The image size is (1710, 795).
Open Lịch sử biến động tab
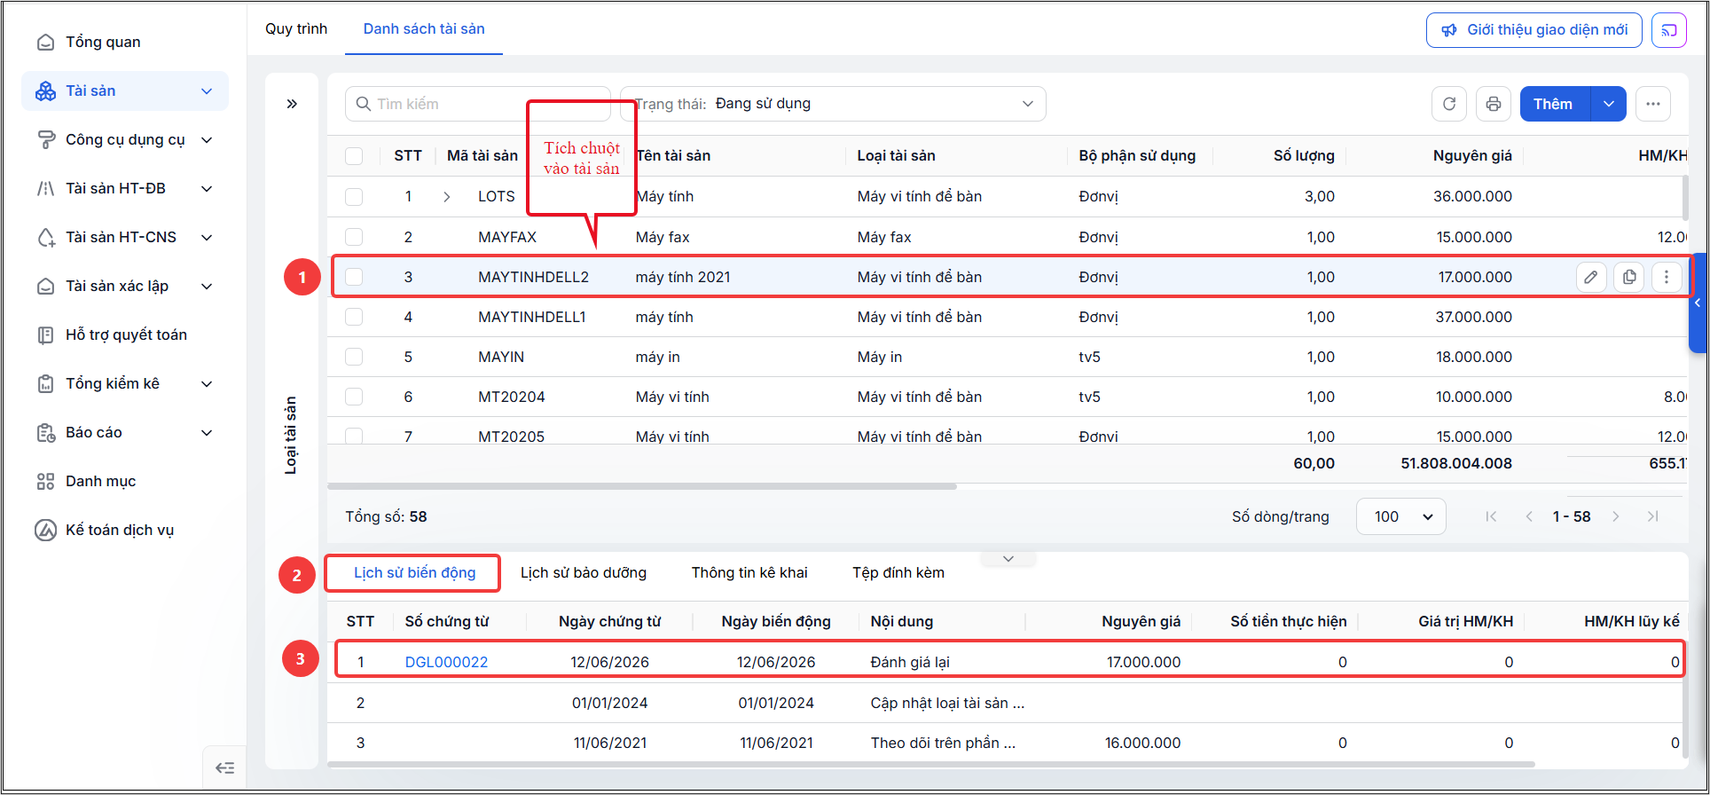(414, 573)
